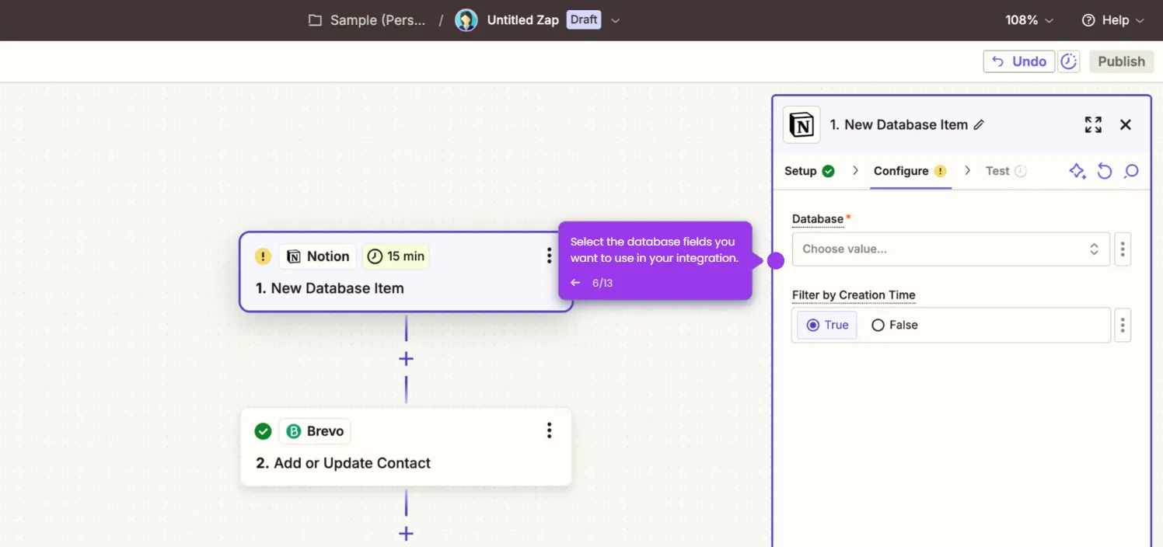Click the green check icon on Brevo step
The image size is (1163, 547).
263,431
